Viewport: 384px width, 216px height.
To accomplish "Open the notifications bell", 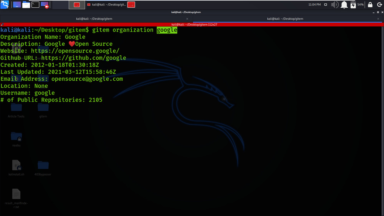I will point(344,5).
